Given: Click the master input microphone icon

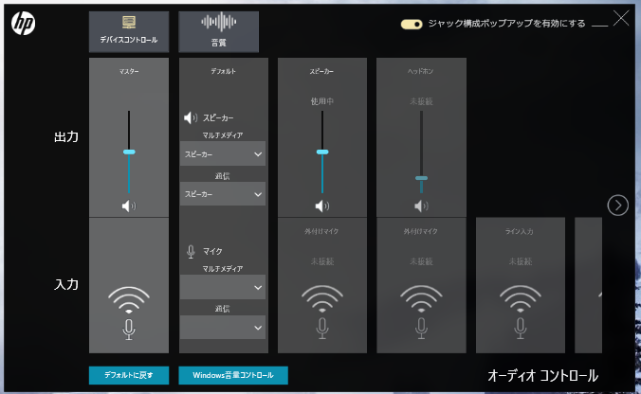Looking at the screenshot, I should [129, 328].
